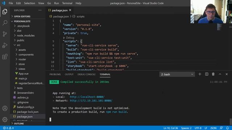Image resolution: width=232 pixels, height=130 pixels.
Task: Open the terminal selector dropdown '2: bash'
Action: point(177,74)
